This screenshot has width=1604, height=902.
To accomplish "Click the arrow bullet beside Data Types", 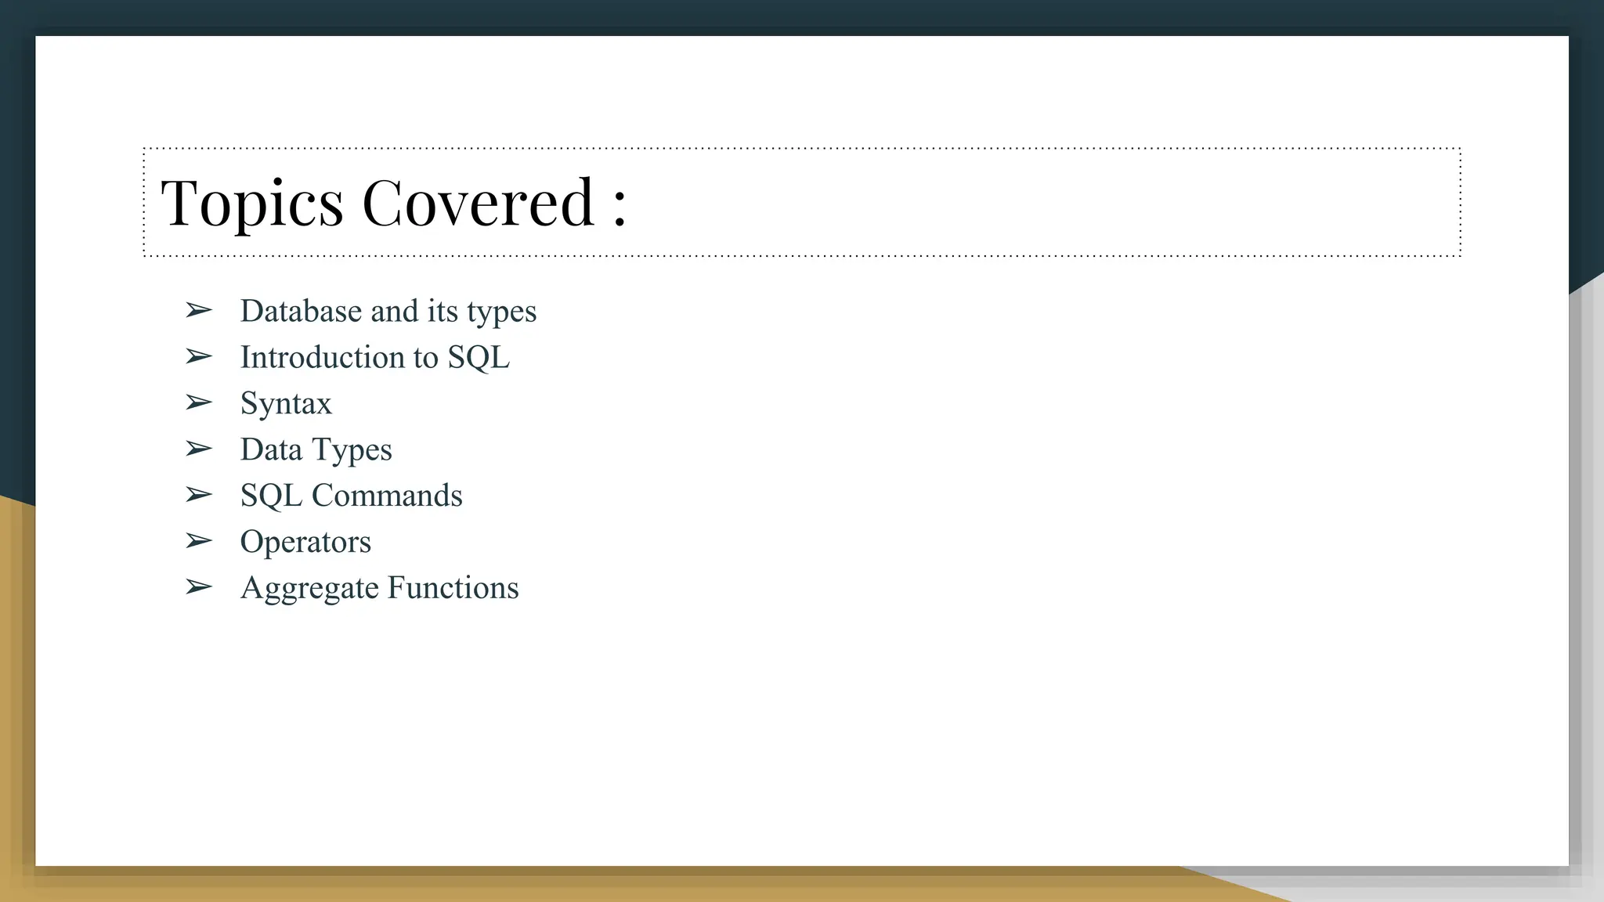I will pyautogui.click(x=199, y=449).
